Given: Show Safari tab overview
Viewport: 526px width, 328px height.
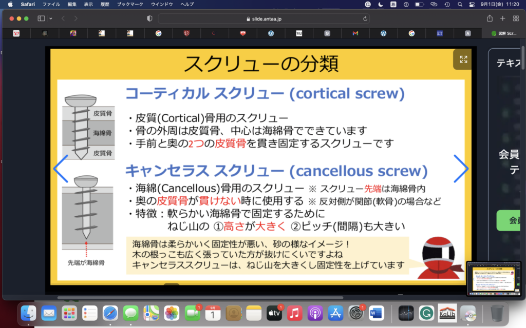Looking at the screenshot, I should [515, 18].
